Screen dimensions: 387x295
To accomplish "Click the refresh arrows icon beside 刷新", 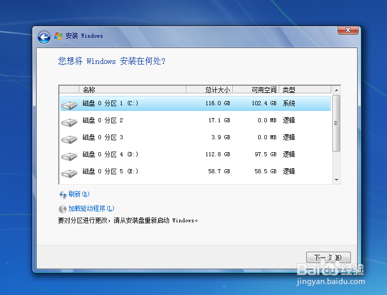I will coord(63,194).
